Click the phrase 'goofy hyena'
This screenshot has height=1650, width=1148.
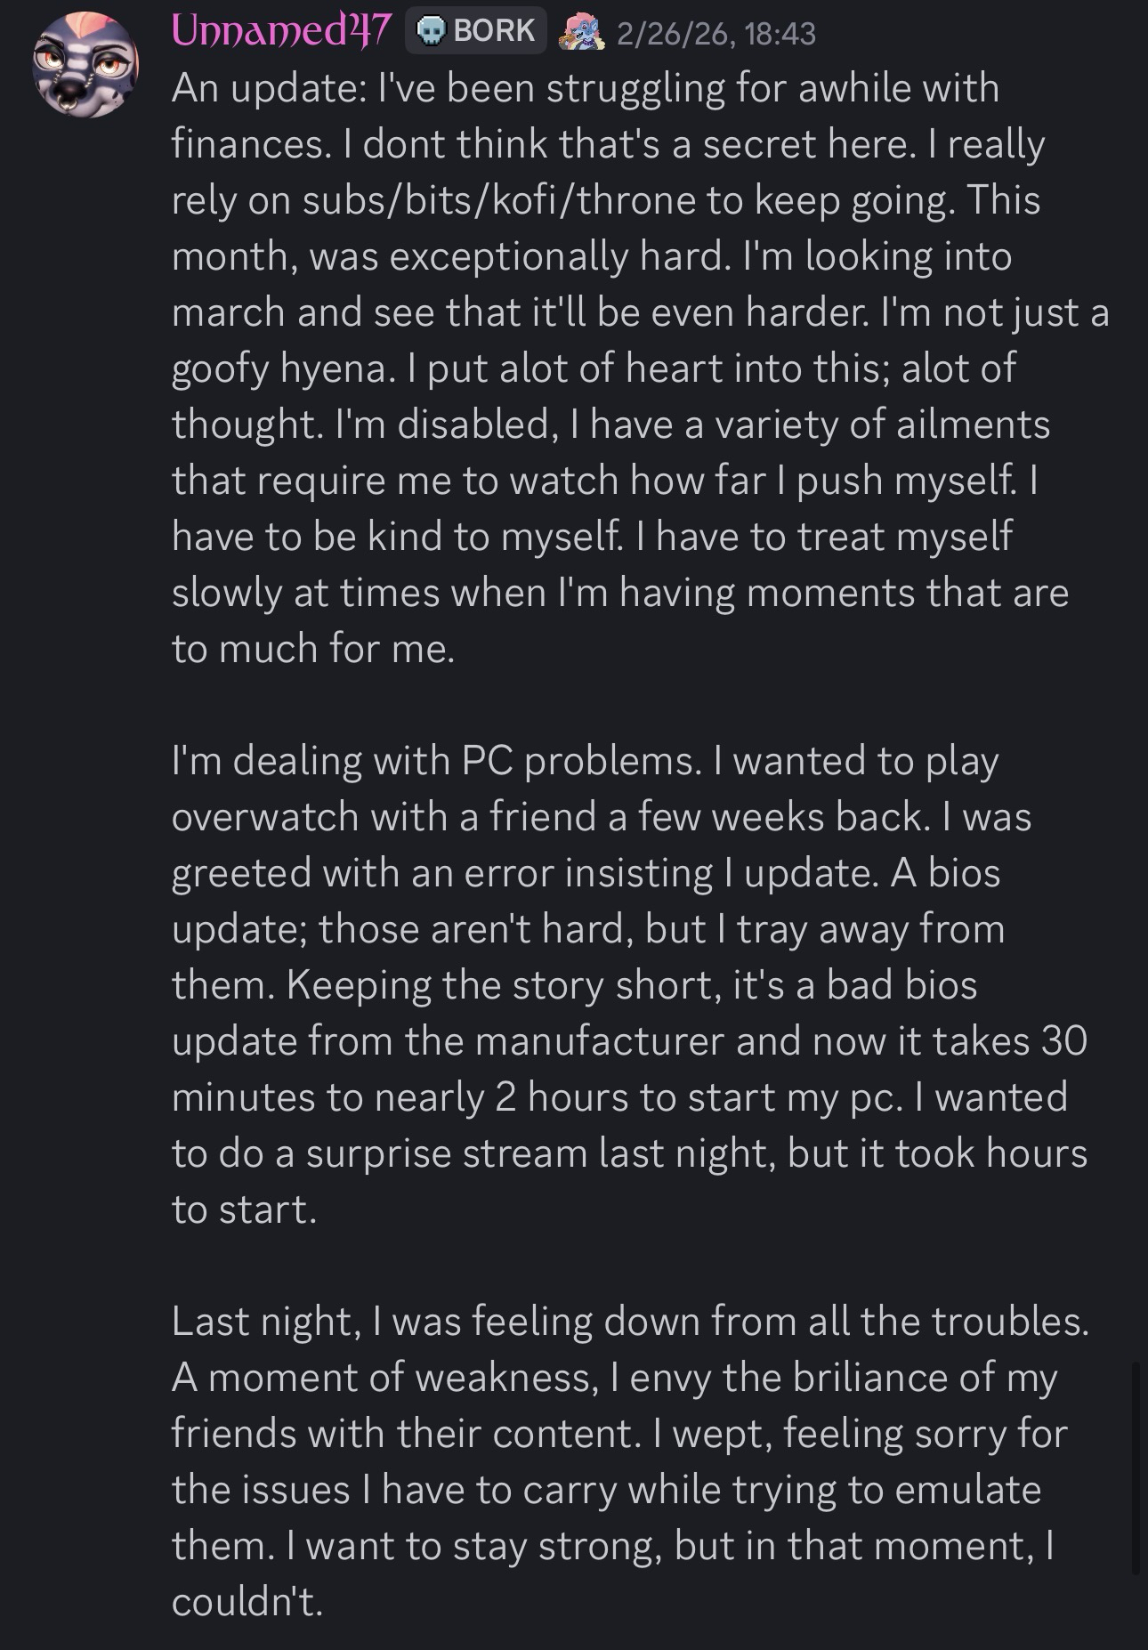[280, 368]
